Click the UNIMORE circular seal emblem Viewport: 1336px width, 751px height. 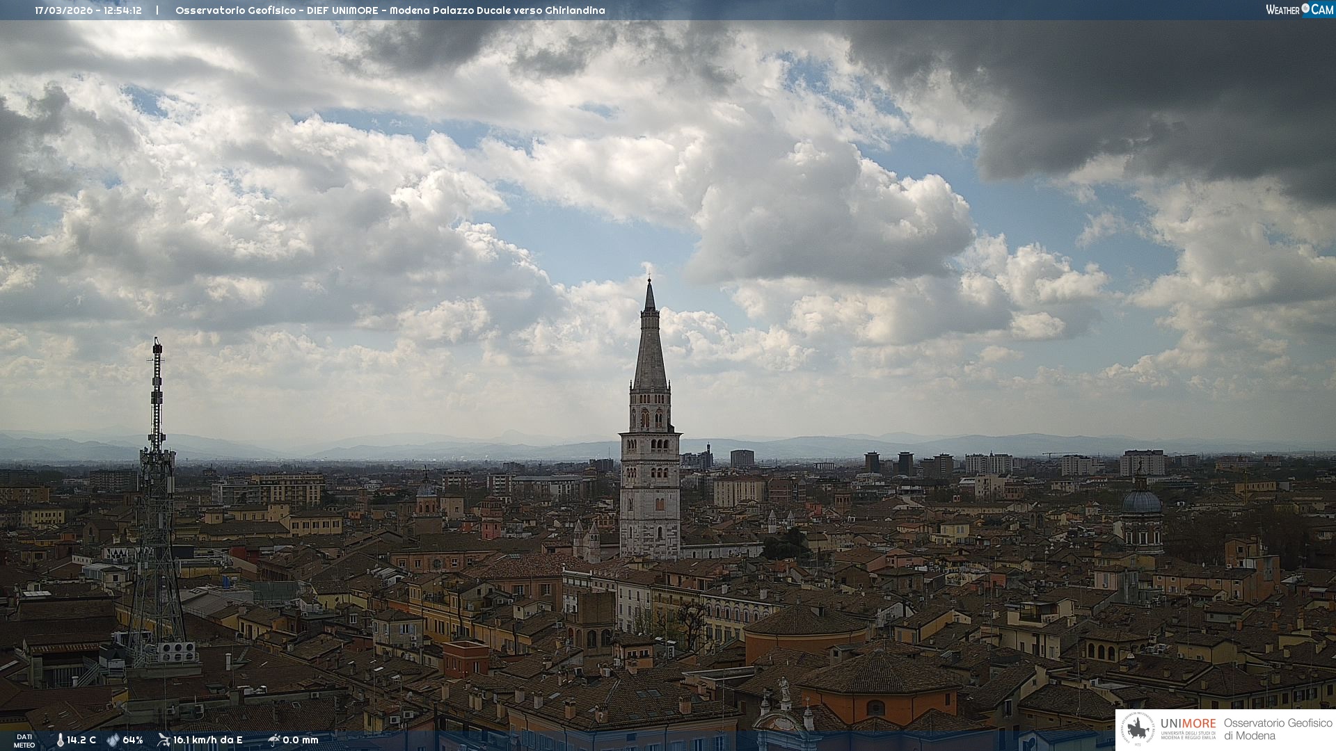pyautogui.click(x=1138, y=729)
